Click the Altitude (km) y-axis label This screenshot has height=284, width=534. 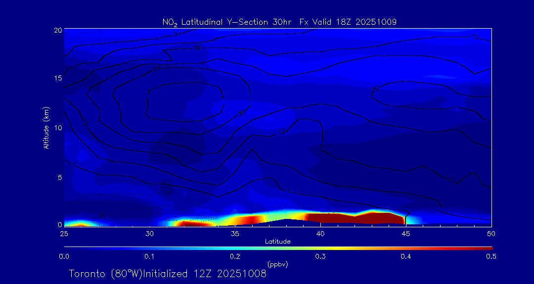(46, 127)
